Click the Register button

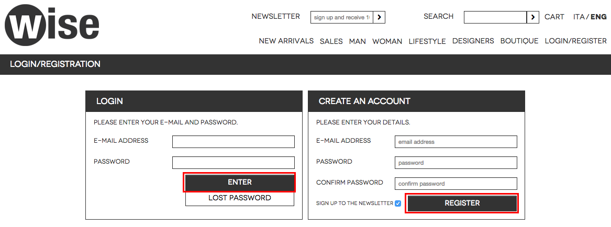coord(462,203)
